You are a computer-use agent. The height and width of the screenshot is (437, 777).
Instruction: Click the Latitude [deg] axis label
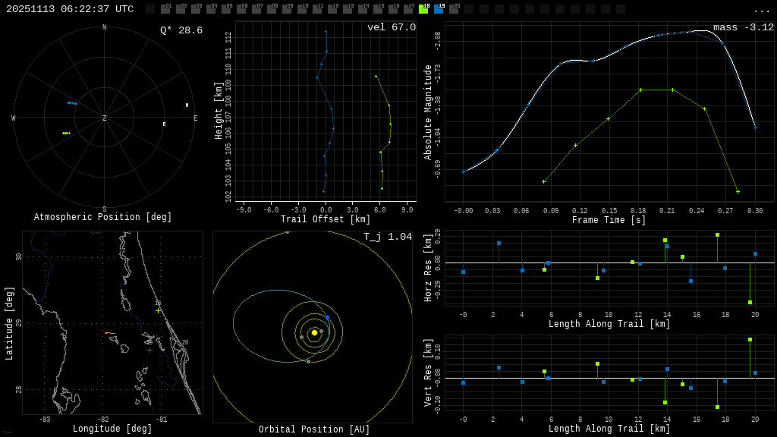pyautogui.click(x=9, y=323)
